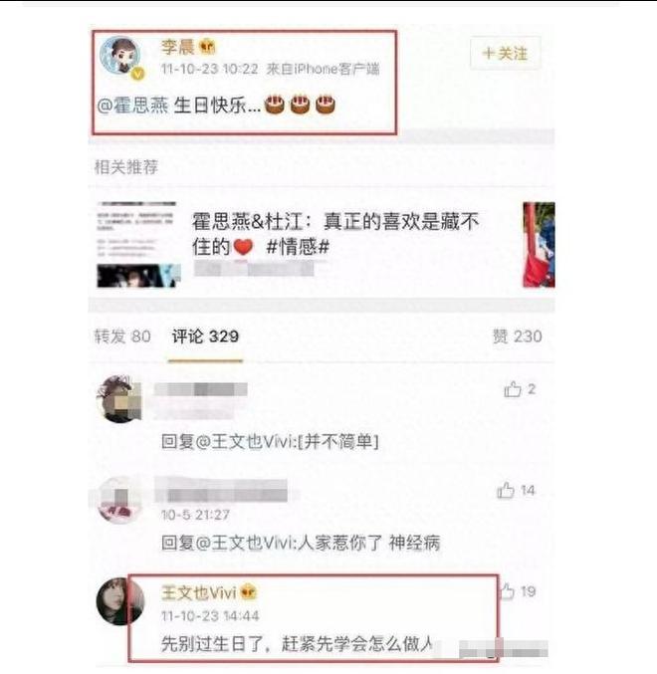Like 王文也Vivi's comment with 19 likes
Viewport: 657px width, 674px height.
pos(508,591)
